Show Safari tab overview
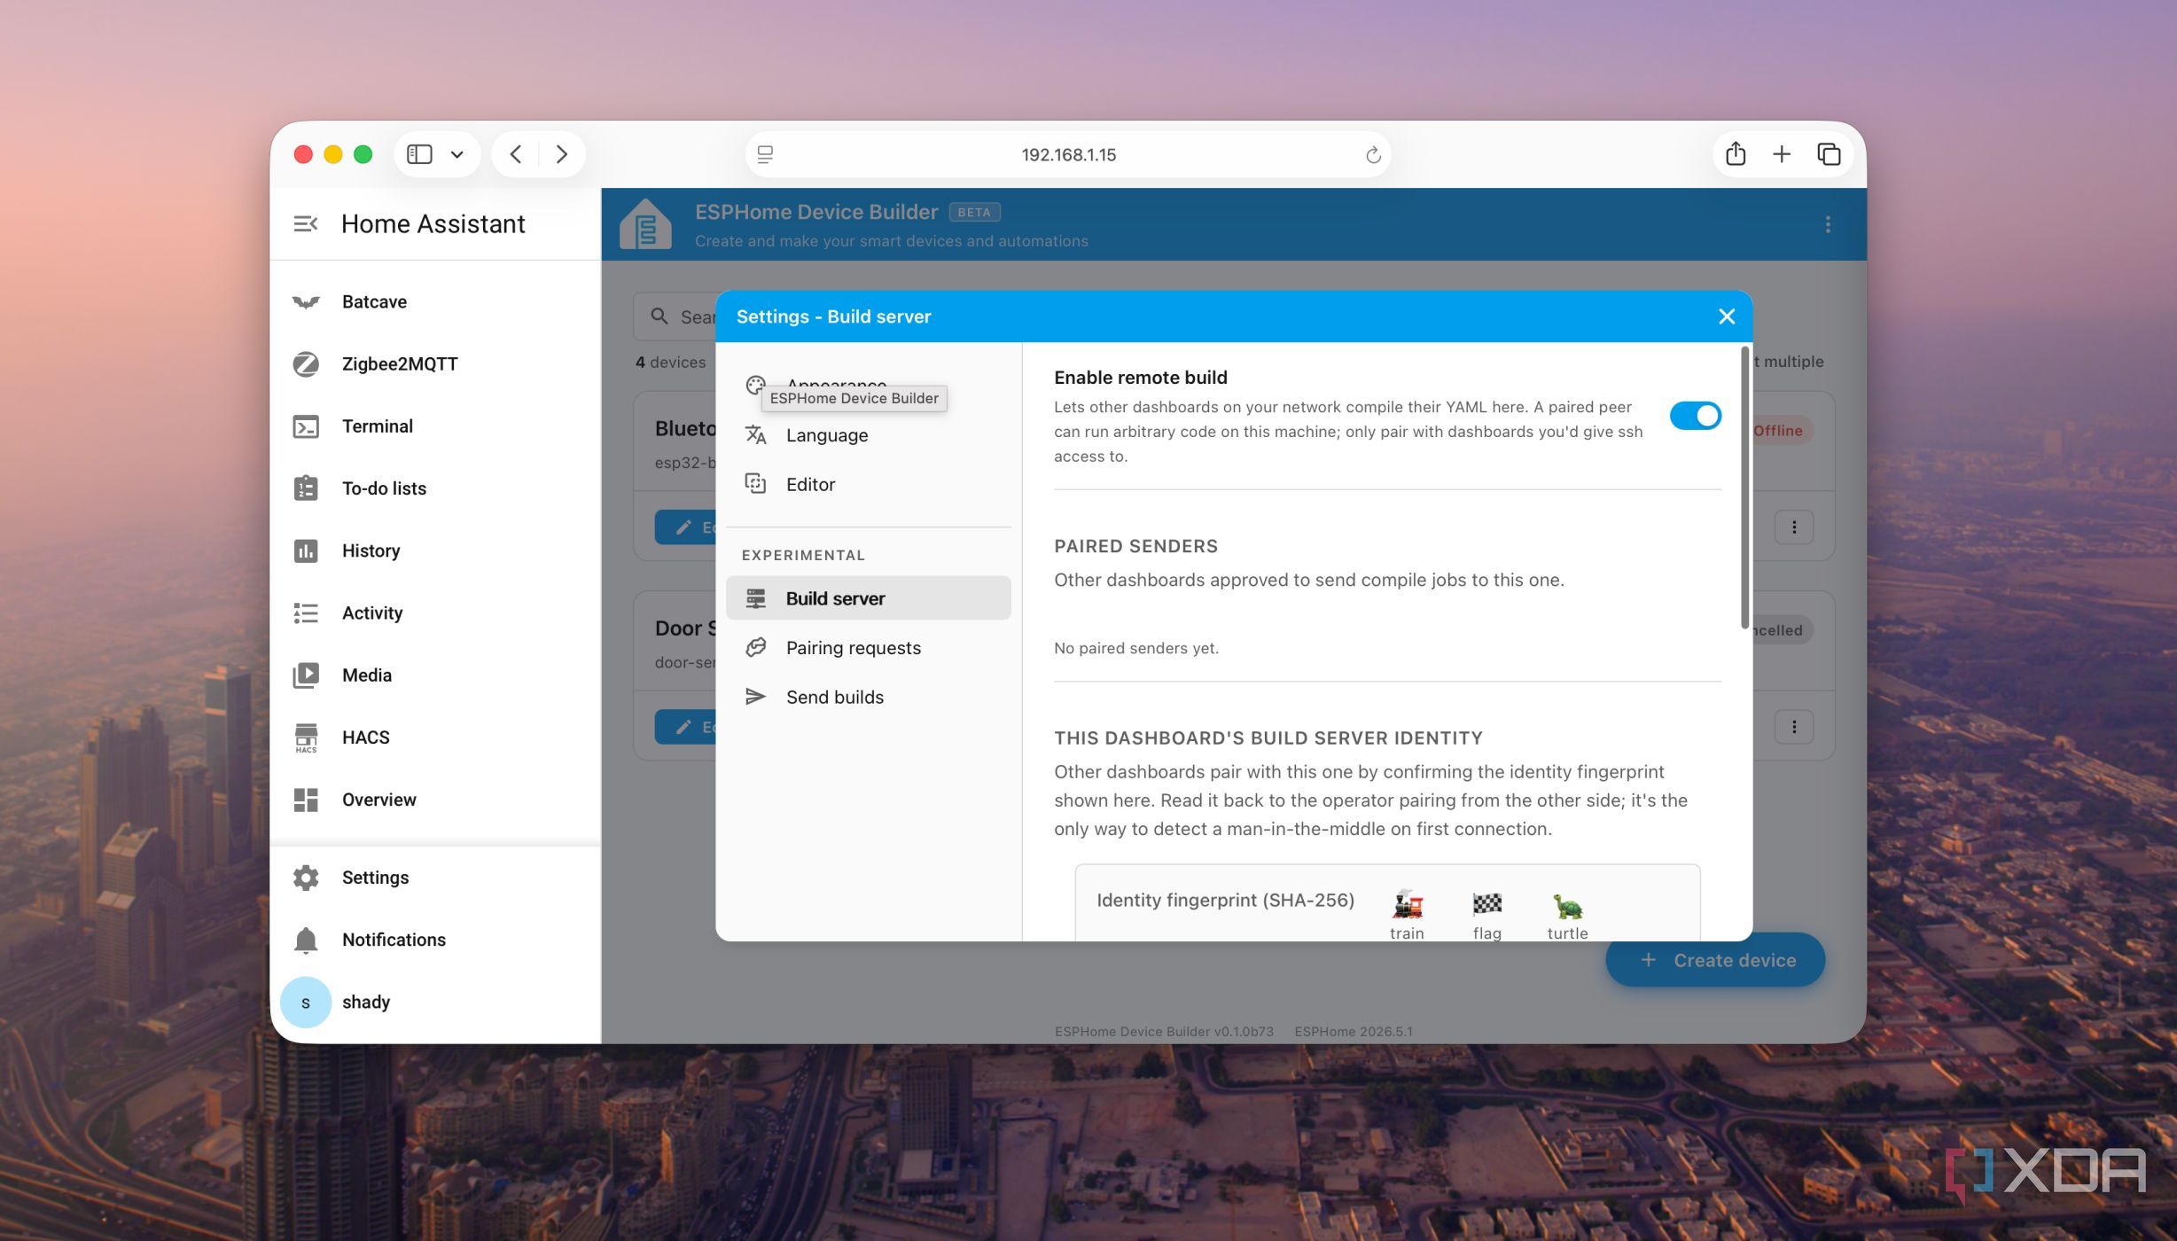This screenshot has width=2177, height=1241. 1829,154
